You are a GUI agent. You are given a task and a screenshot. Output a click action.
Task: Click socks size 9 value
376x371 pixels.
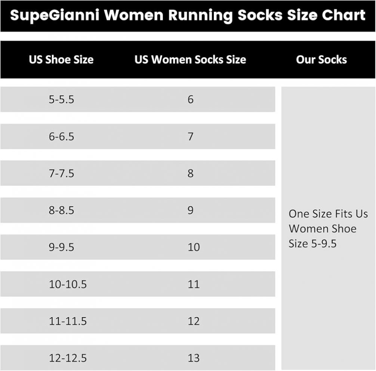point(191,210)
